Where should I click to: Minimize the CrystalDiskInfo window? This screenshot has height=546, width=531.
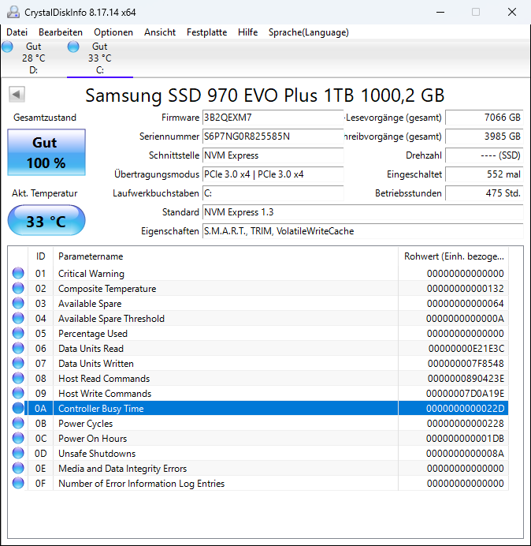click(440, 12)
